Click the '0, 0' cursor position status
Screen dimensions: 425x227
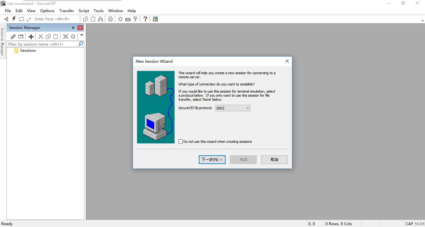click(x=311, y=224)
